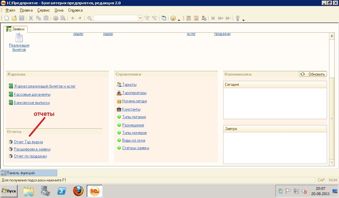
Task: Click the scrollbar down arrow
Action: point(332,163)
